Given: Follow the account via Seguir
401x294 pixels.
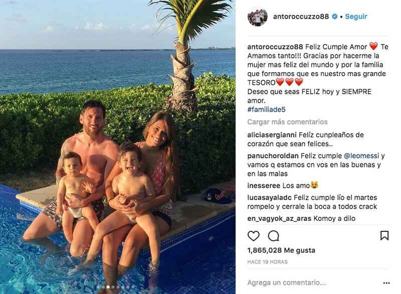Looking at the screenshot, I should 356,17.
